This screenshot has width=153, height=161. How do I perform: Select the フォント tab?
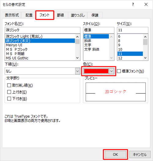(x=45, y=15)
